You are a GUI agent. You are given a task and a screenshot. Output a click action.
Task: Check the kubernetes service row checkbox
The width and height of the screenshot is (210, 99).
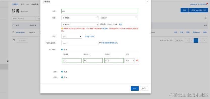(13, 32)
